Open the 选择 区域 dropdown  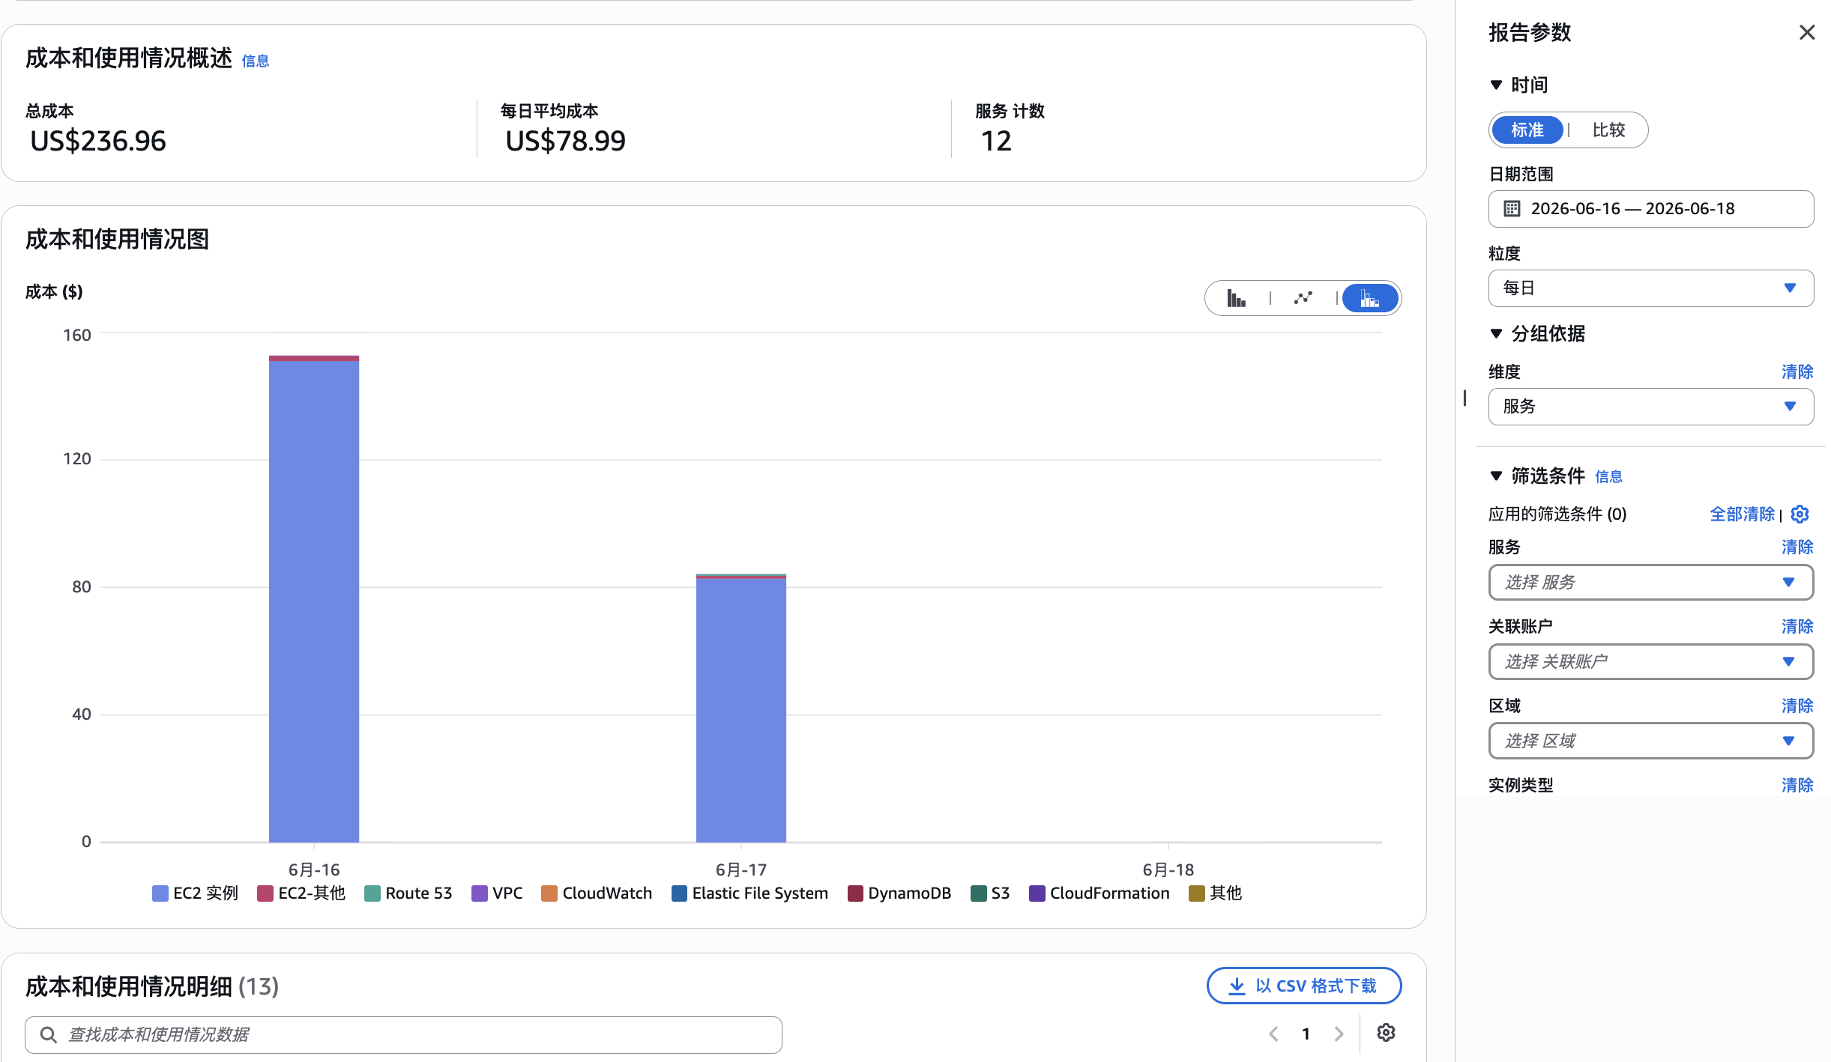[1650, 741]
